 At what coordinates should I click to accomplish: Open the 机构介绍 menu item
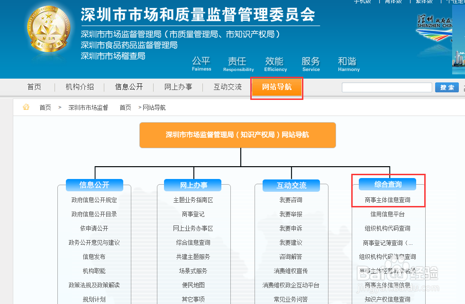tap(79, 87)
